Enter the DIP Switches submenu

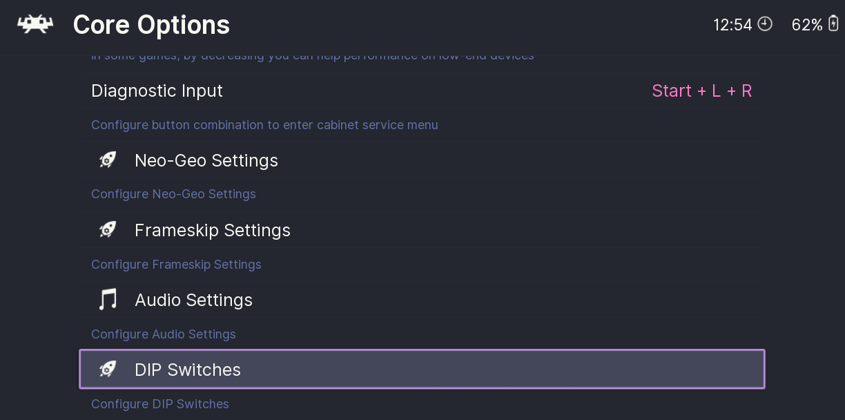188,370
